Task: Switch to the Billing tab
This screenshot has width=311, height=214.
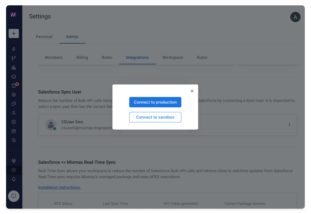Action: point(82,57)
